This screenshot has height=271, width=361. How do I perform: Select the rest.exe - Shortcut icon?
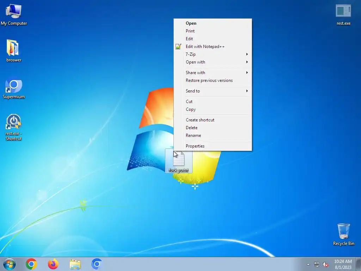[x=14, y=127]
